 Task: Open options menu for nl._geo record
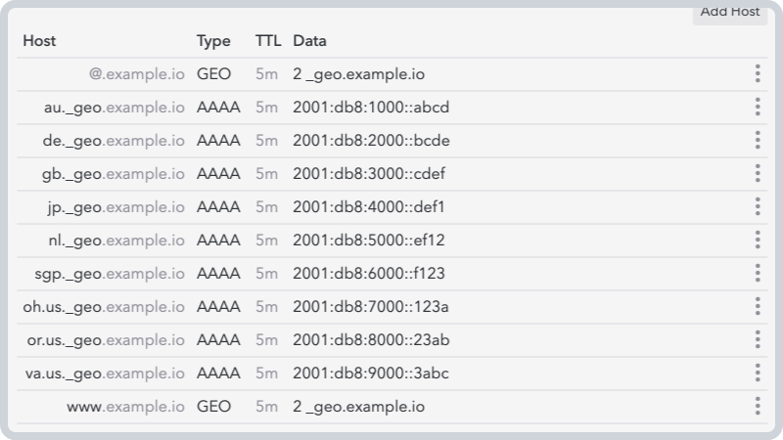[x=758, y=240]
